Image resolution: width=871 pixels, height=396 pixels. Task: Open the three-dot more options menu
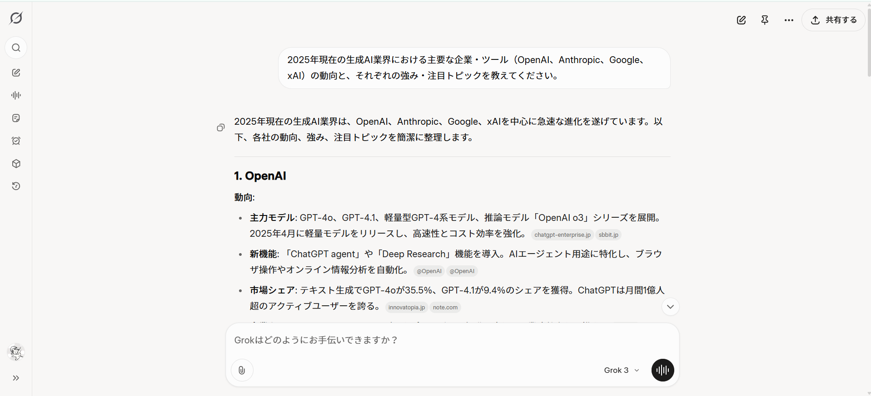coord(789,20)
